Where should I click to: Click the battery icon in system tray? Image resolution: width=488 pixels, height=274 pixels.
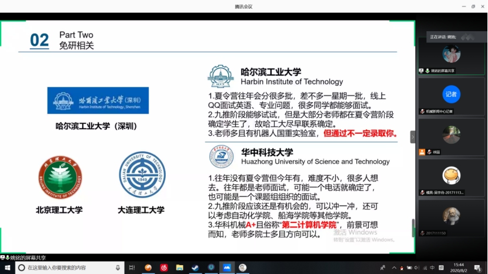[409, 268]
